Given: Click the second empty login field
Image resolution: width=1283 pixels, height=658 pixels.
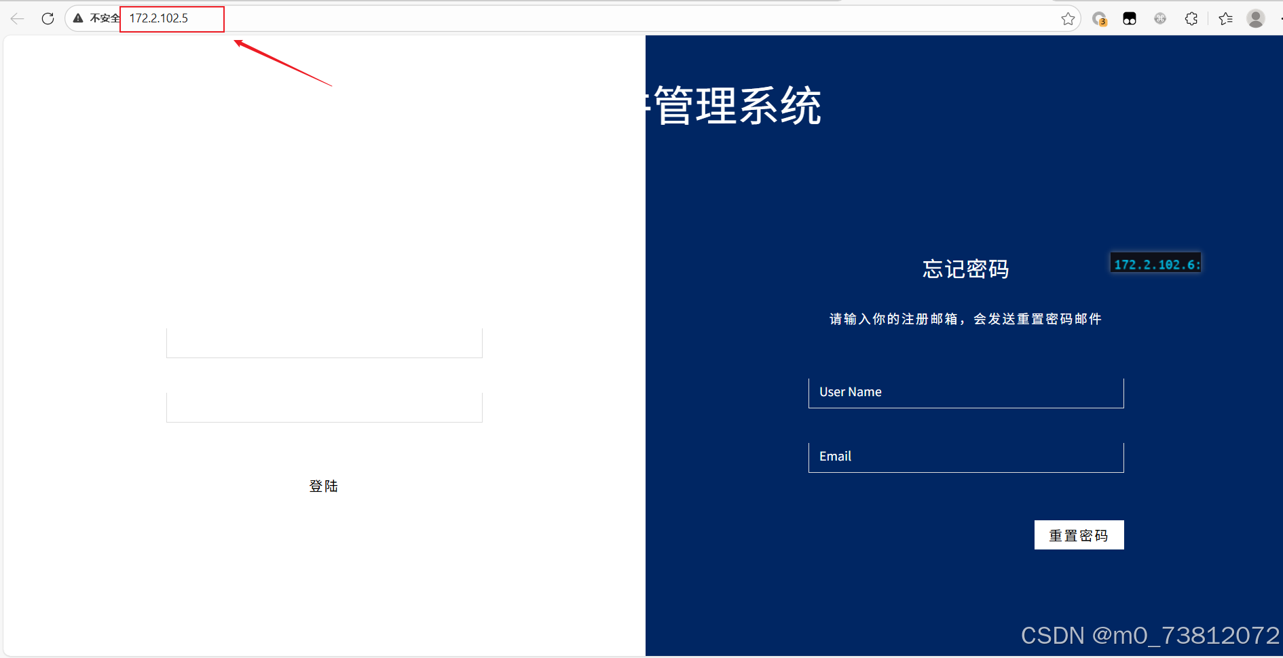Looking at the screenshot, I should [324, 406].
